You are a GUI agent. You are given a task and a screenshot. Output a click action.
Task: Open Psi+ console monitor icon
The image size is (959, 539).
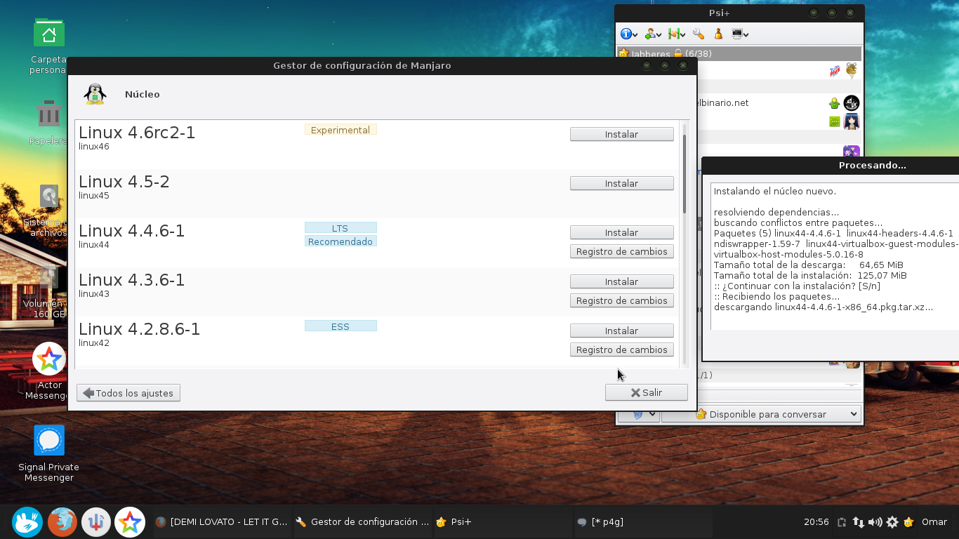tap(739, 34)
